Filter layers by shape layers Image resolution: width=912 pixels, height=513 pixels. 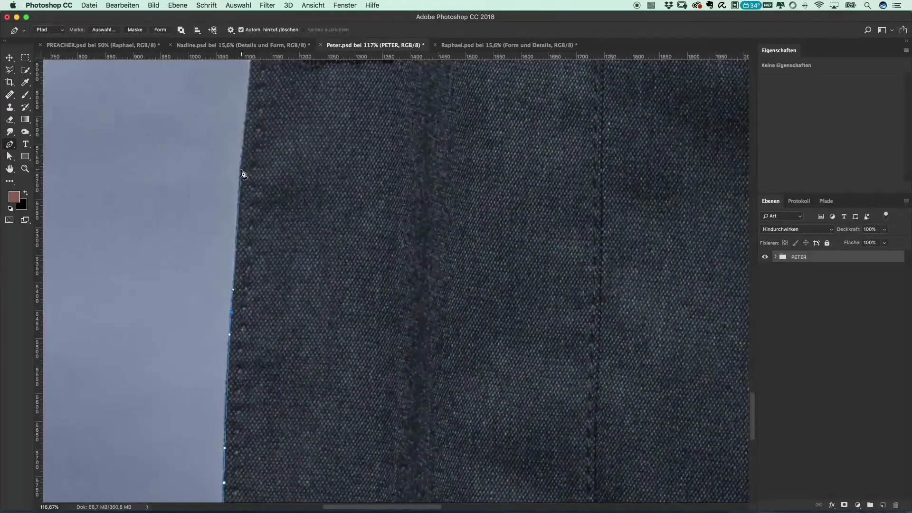[x=855, y=216]
